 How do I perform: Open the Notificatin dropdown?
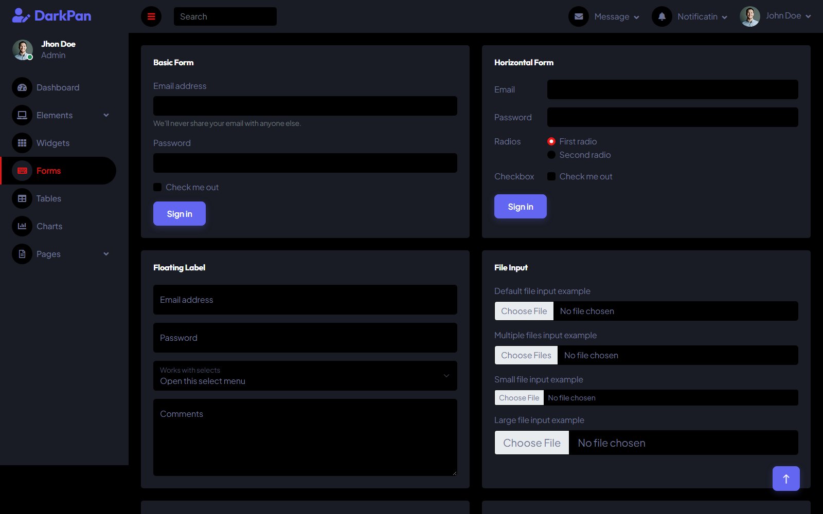point(690,16)
